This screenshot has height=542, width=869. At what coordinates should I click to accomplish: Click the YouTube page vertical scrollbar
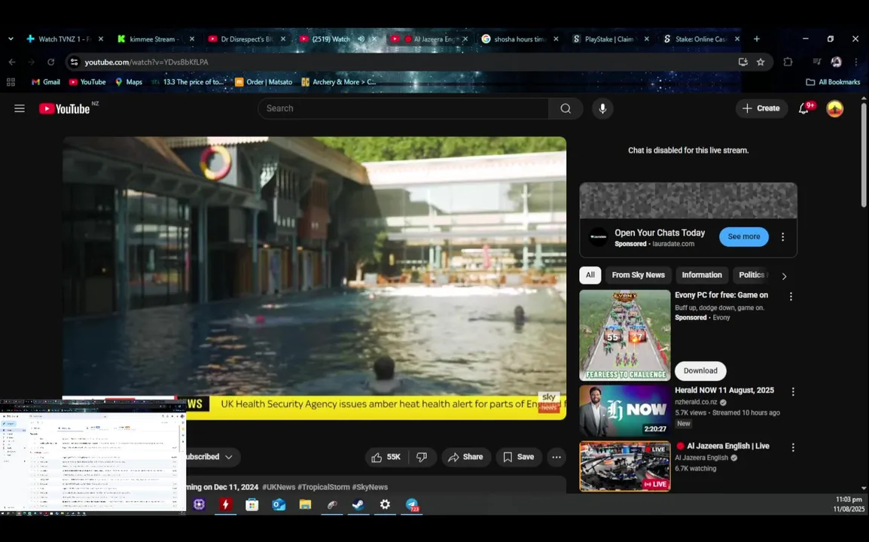point(864,155)
